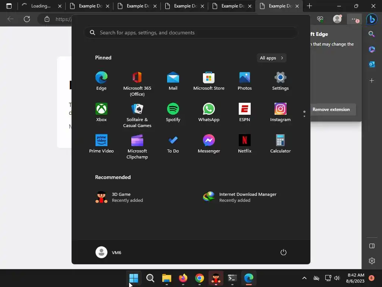
Task: Open the volume control in system tray
Action: [337, 278]
